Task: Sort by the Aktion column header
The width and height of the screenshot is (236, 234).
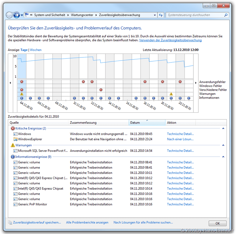Action: tap(180, 122)
